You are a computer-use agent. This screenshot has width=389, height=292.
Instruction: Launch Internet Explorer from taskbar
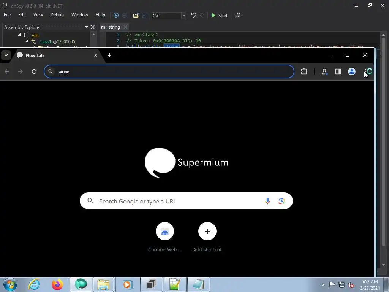[x=34, y=284]
